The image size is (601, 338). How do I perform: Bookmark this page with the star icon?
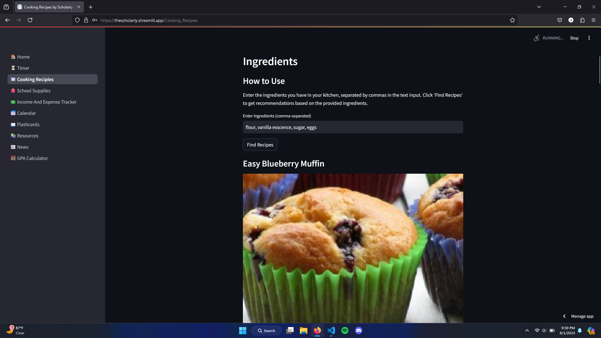point(512,20)
